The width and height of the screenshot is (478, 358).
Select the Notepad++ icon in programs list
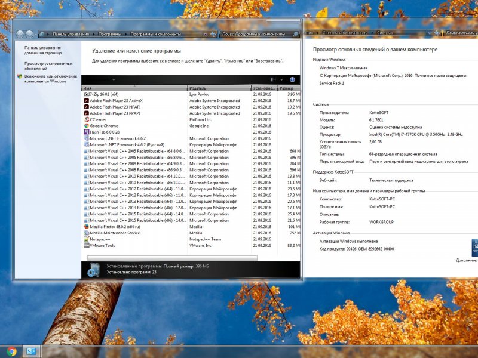point(87,239)
